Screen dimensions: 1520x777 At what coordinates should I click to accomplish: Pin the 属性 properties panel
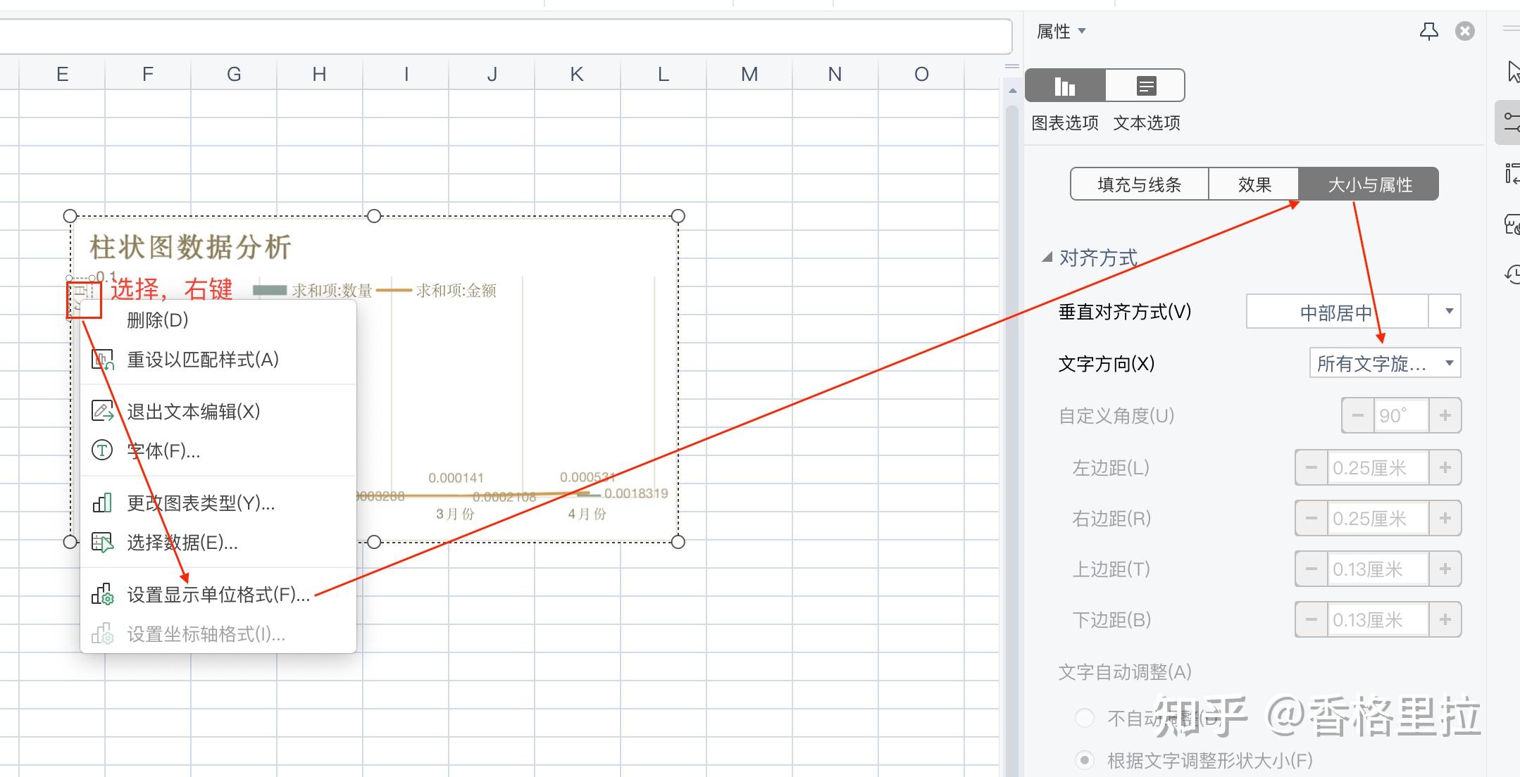[1428, 31]
